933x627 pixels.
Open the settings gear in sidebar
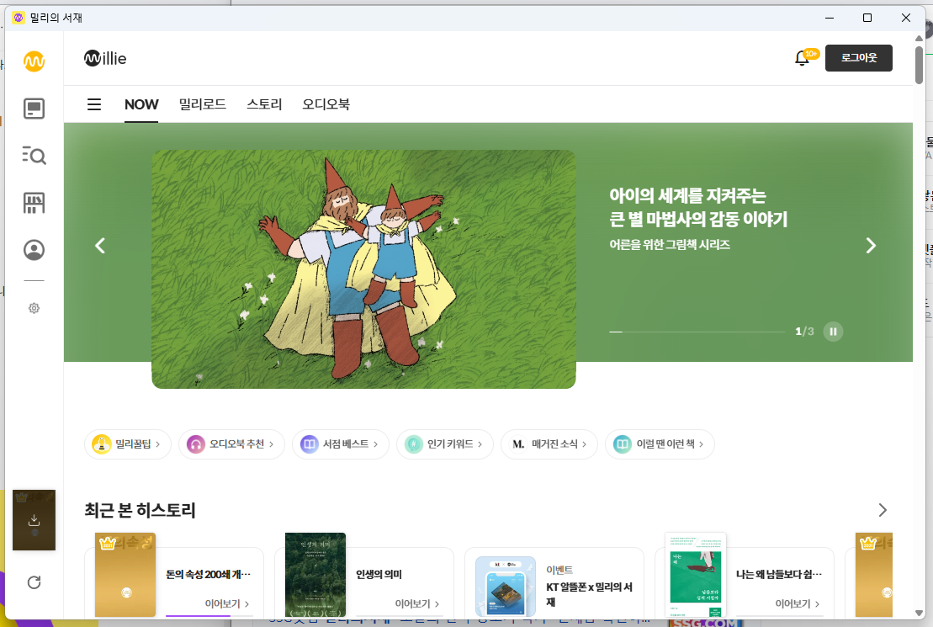point(34,308)
